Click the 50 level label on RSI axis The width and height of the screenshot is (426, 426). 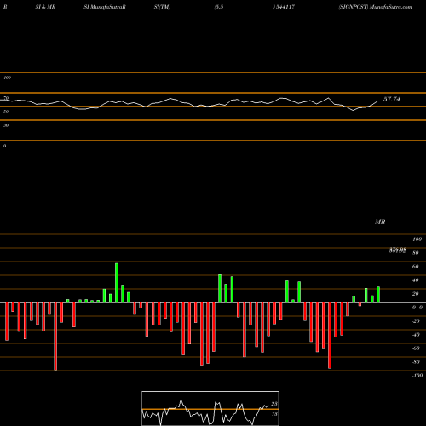pos(6,112)
